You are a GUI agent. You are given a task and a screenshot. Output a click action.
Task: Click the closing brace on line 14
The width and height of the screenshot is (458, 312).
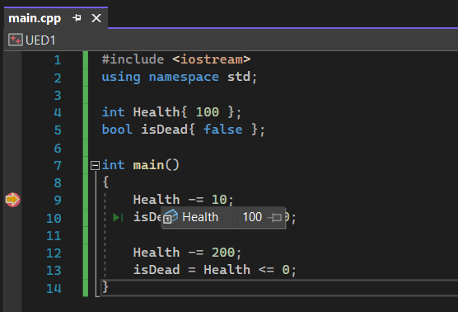(x=105, y=287)
